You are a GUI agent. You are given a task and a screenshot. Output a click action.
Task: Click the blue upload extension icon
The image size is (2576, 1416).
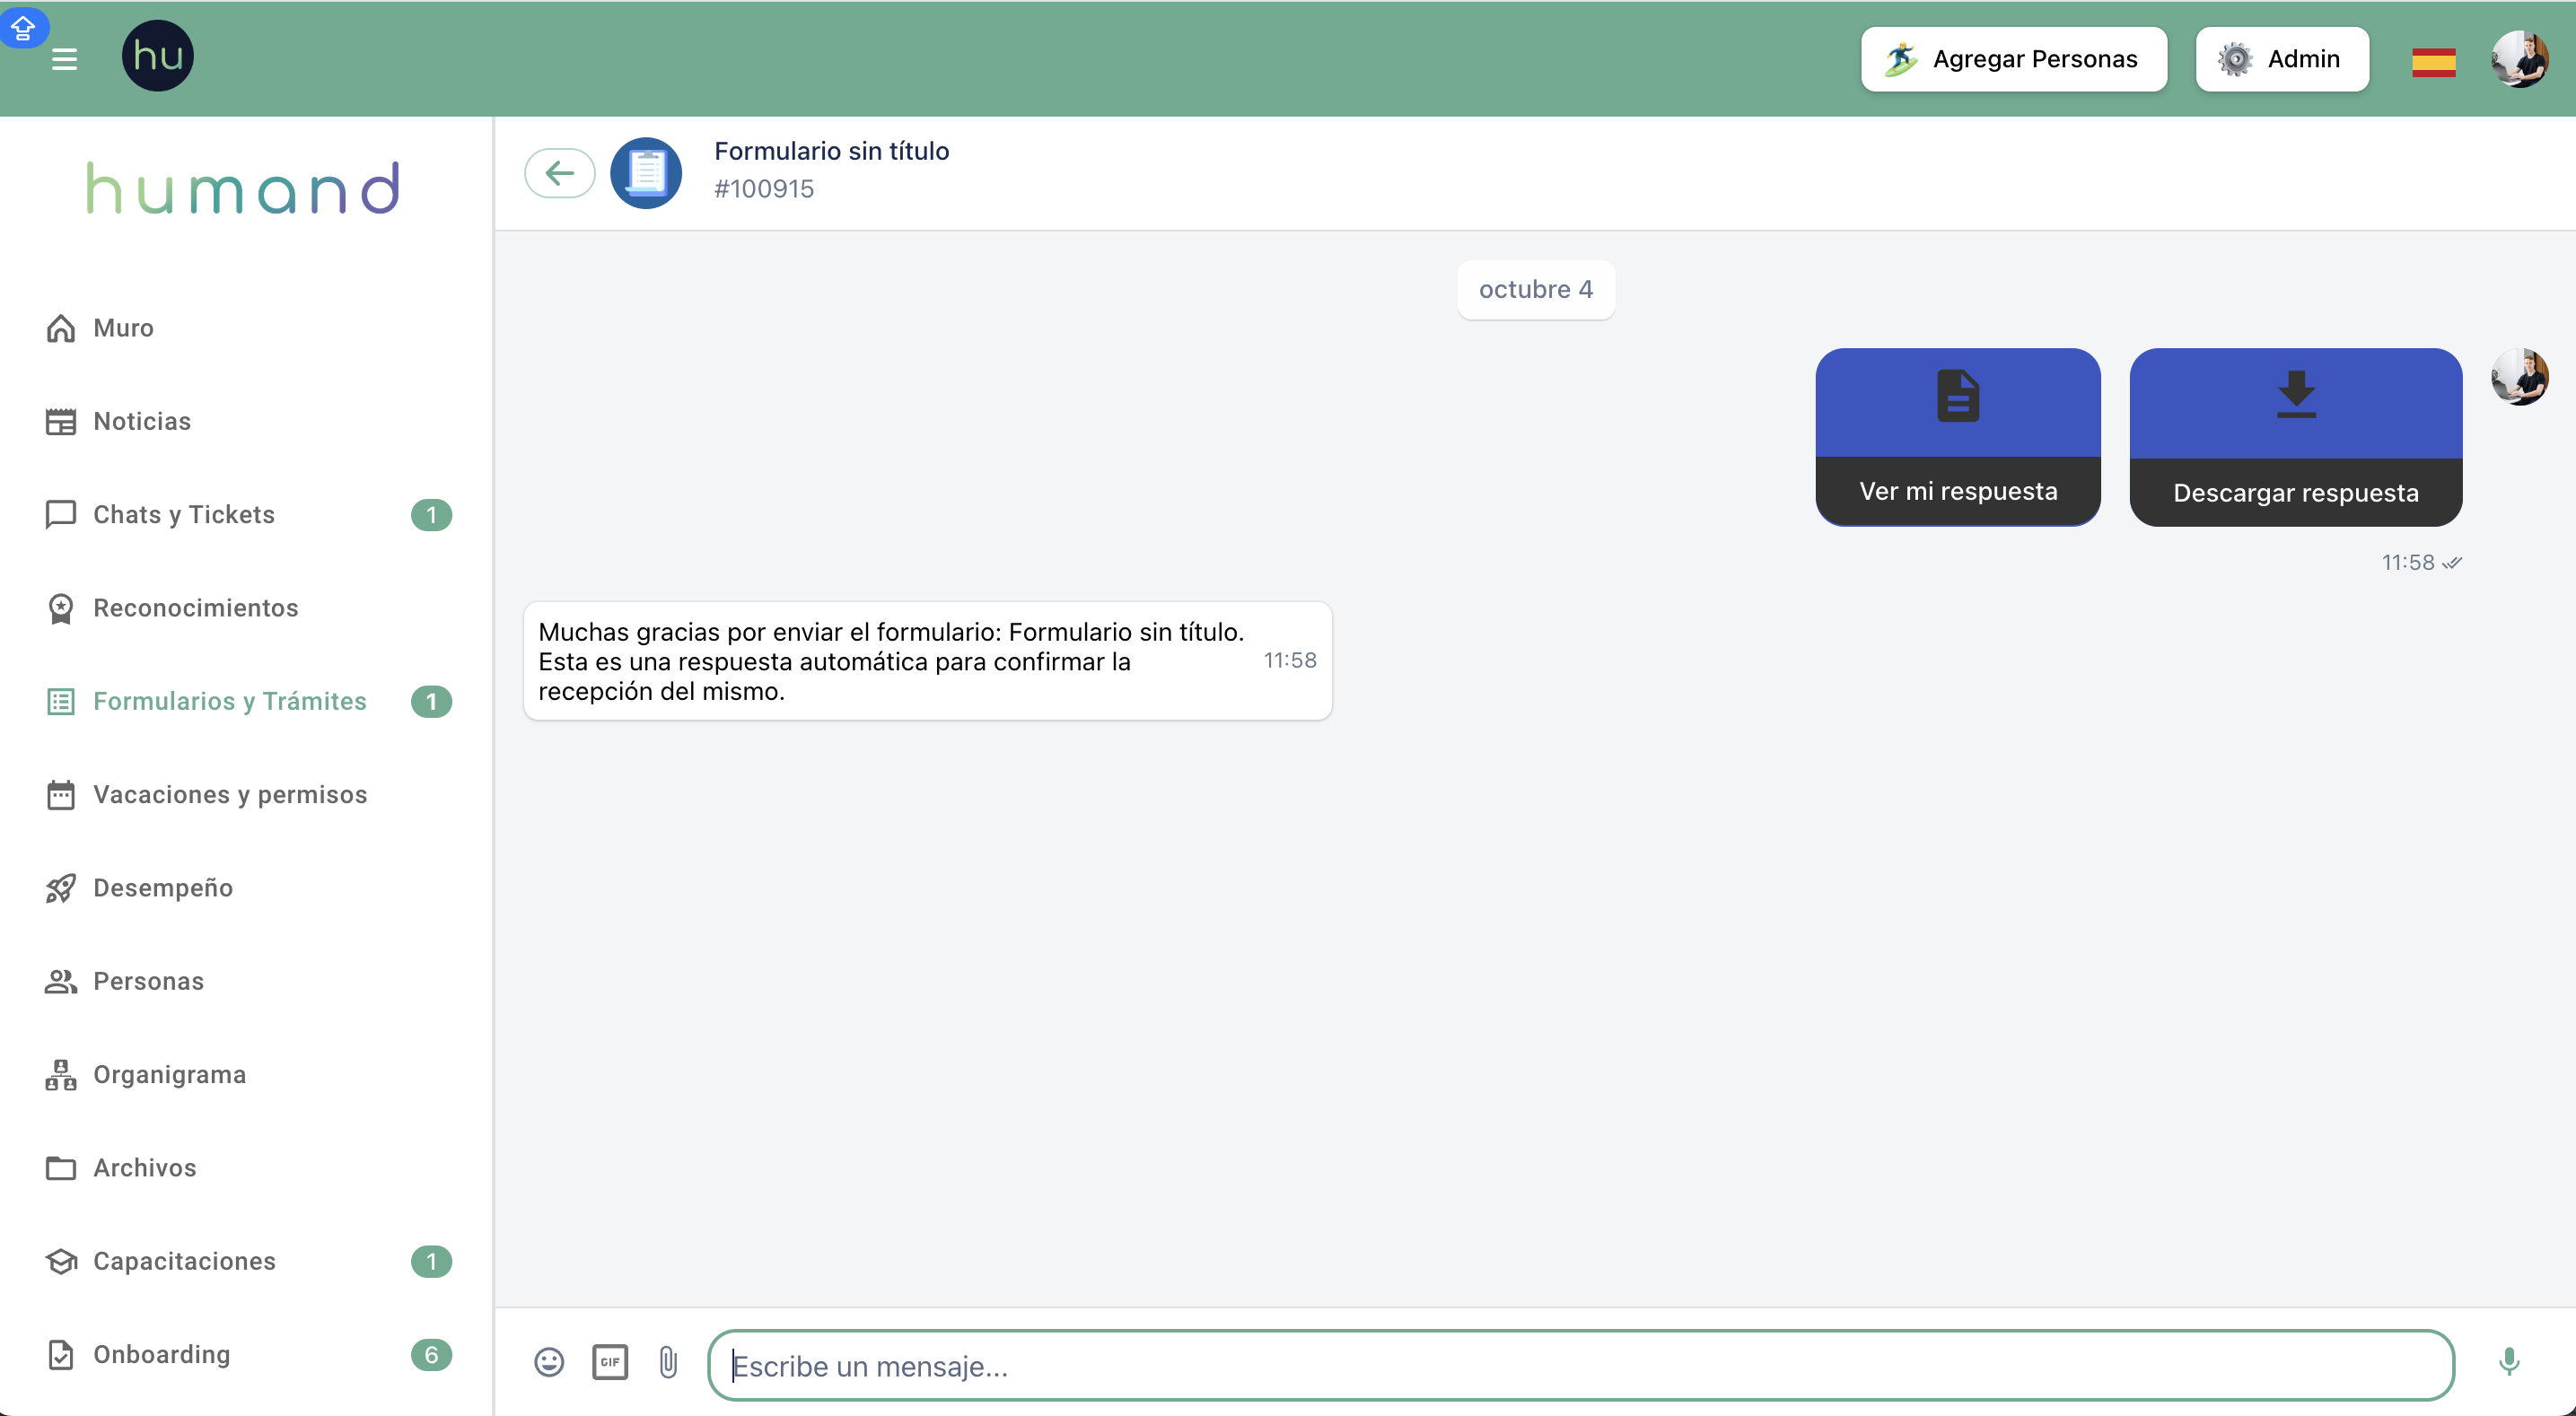tap(22, 26)
